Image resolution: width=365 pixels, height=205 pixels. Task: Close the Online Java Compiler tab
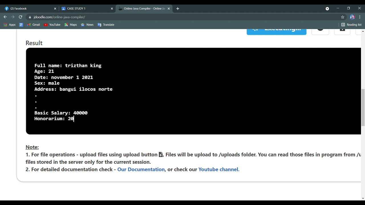pos(169,9)
